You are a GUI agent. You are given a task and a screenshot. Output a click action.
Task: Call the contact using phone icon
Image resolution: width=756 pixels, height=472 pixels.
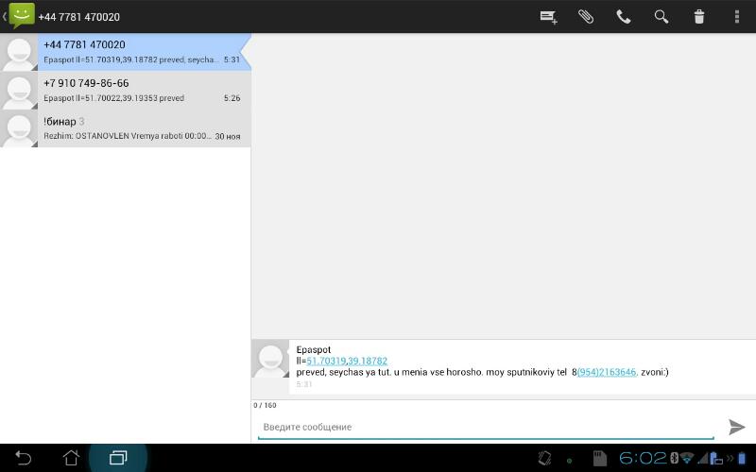click(624, 17)
